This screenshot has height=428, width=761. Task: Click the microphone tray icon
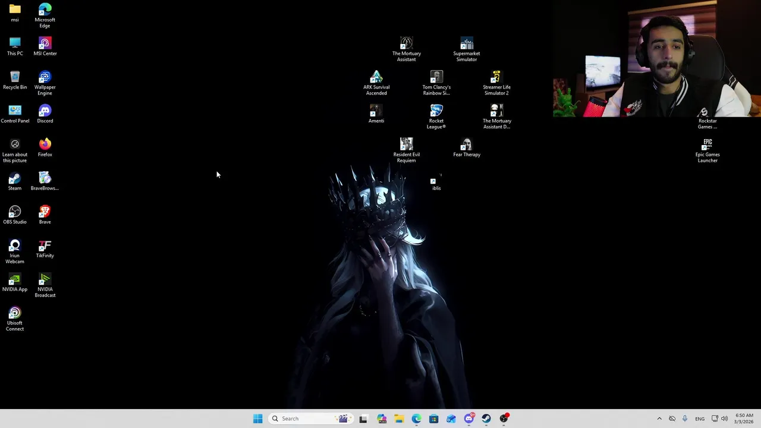click(x=685, y=418)
